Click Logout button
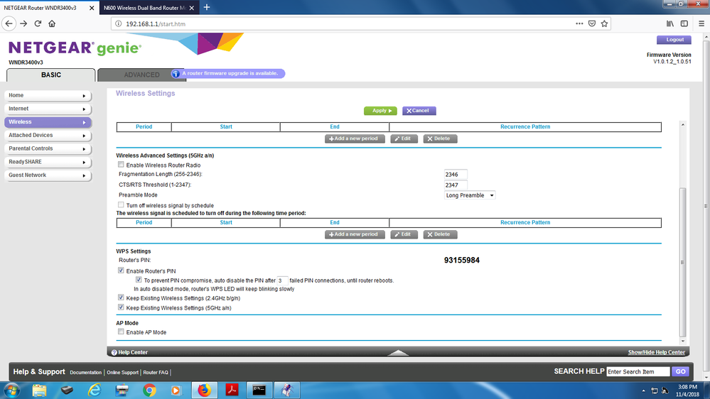710x399 pixels. (x=674, y=40)
